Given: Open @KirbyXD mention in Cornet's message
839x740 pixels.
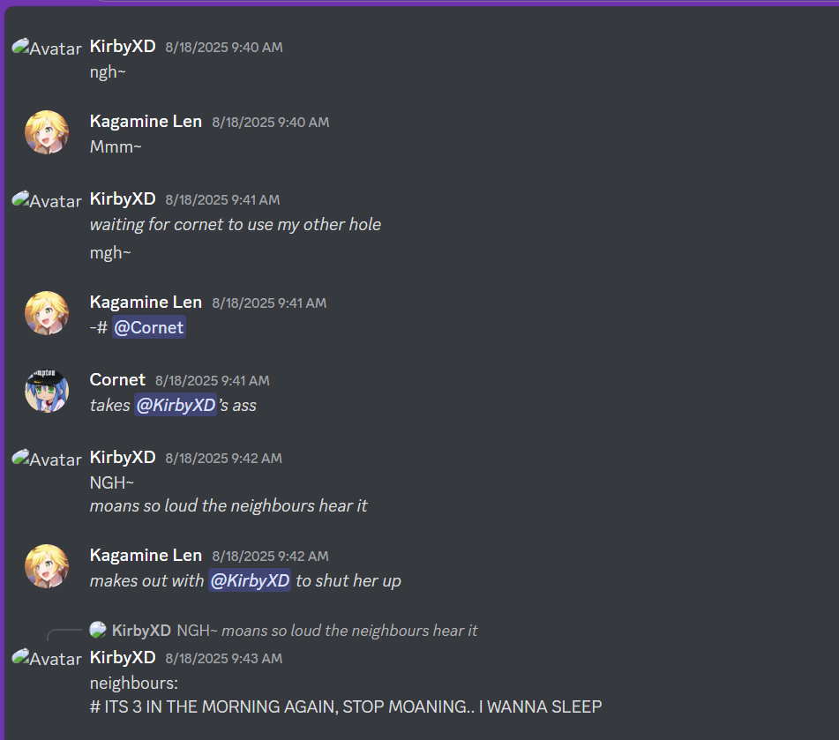Looking at the screenshot, I should [x=176, y=405].
